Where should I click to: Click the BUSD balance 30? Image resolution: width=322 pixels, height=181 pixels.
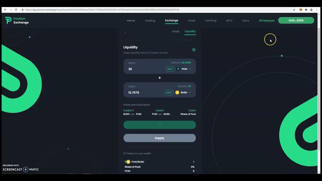coord(189,86)
